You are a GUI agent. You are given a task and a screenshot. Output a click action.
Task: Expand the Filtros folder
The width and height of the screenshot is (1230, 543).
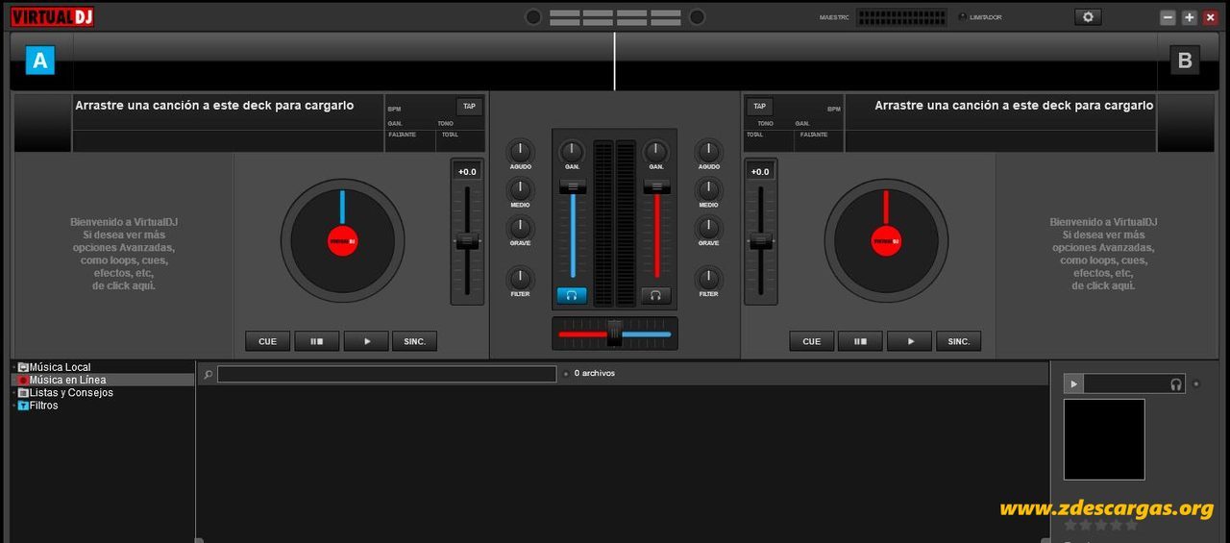[x=13, y=406]
